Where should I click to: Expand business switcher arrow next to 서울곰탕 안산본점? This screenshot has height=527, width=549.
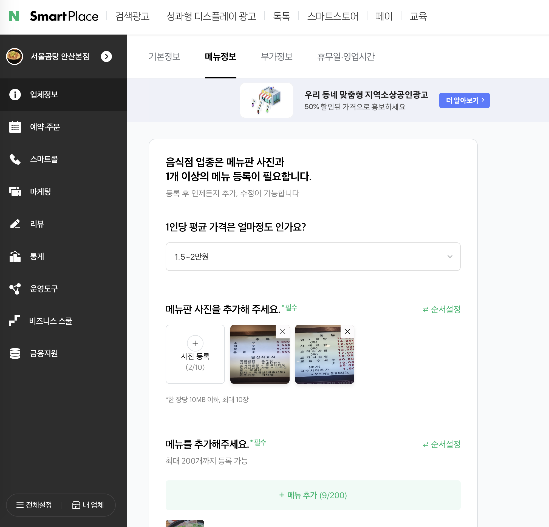coord(106,56)
